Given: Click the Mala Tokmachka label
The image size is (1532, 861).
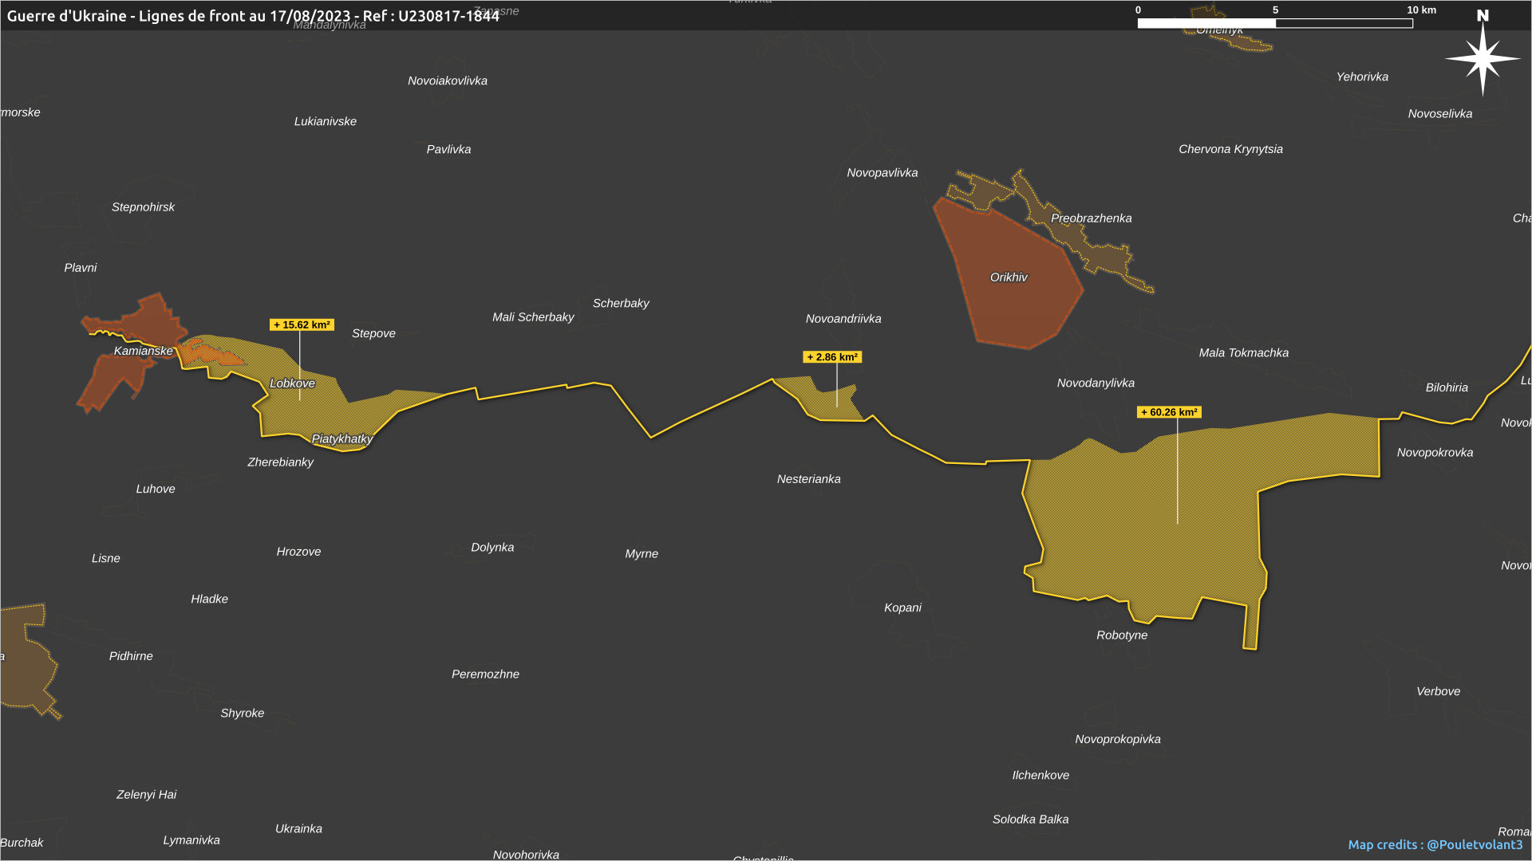Looking at the screenshot, I should coord(1243,353).
